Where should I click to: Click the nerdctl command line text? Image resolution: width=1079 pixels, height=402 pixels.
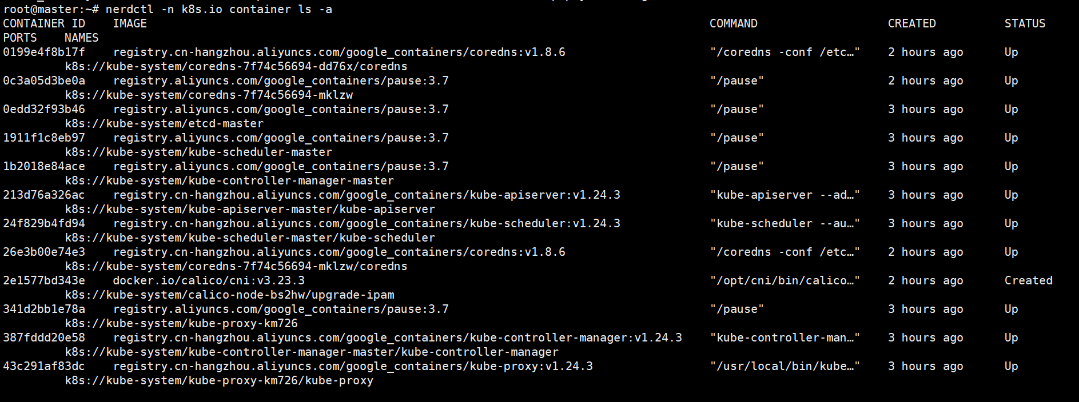pos(218,9)
